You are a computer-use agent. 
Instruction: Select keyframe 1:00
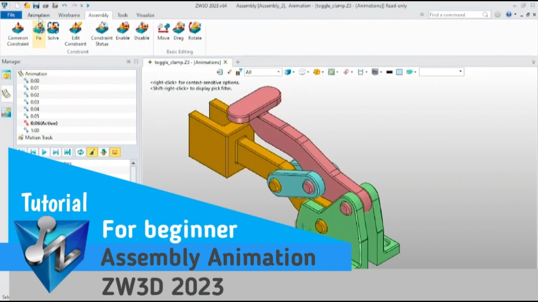[x=34, y=130]
